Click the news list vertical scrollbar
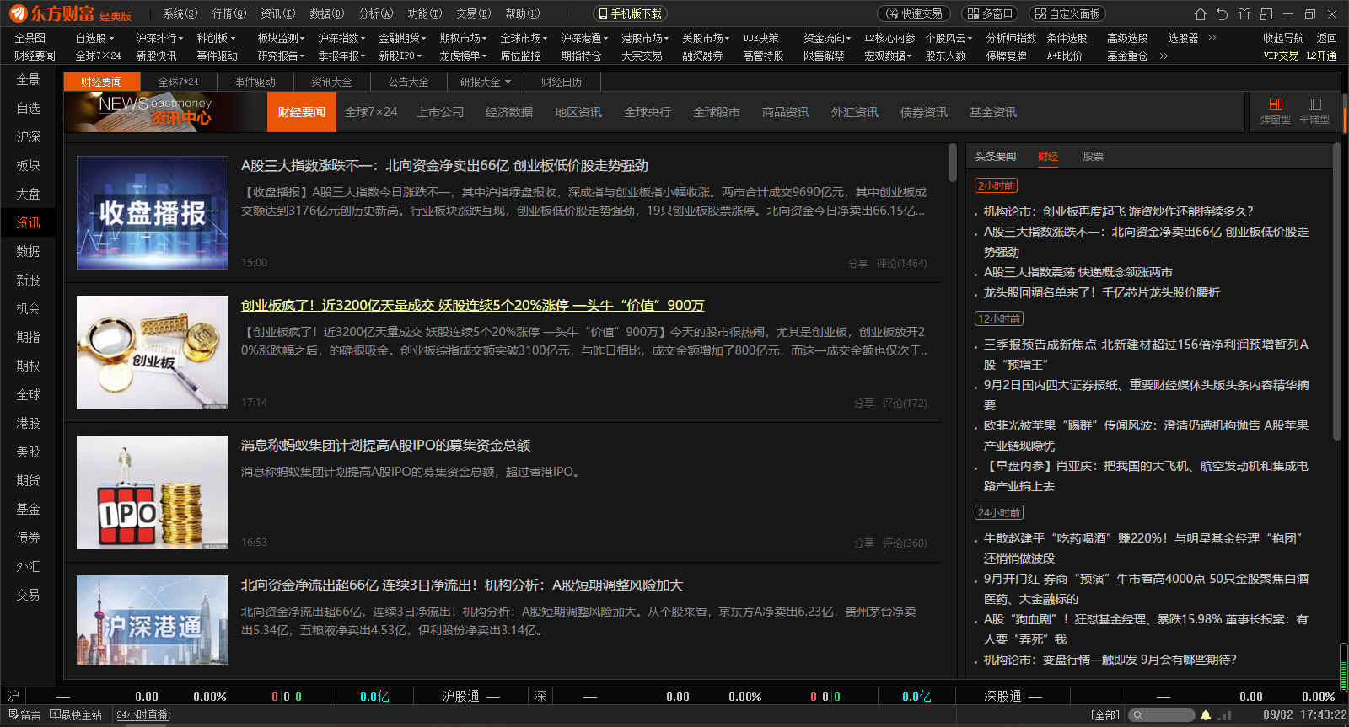Screen dimensions: 1349x727 point(952,163)
